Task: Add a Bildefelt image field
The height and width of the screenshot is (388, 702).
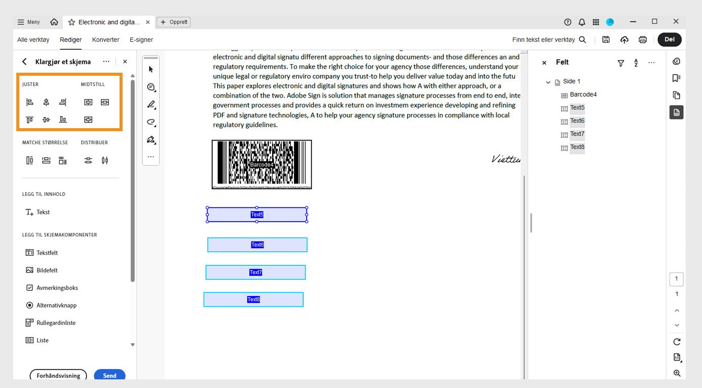Action: tap(42, 270)
